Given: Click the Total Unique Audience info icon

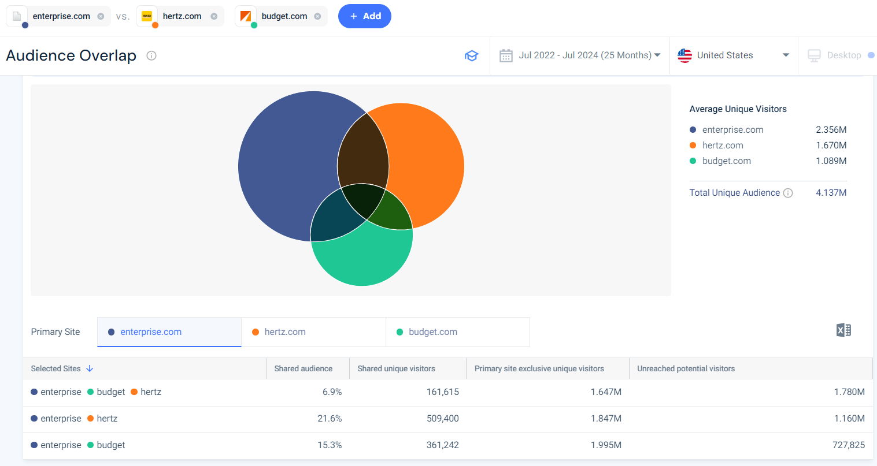Looking at the screenshot, I should point(788,193).
